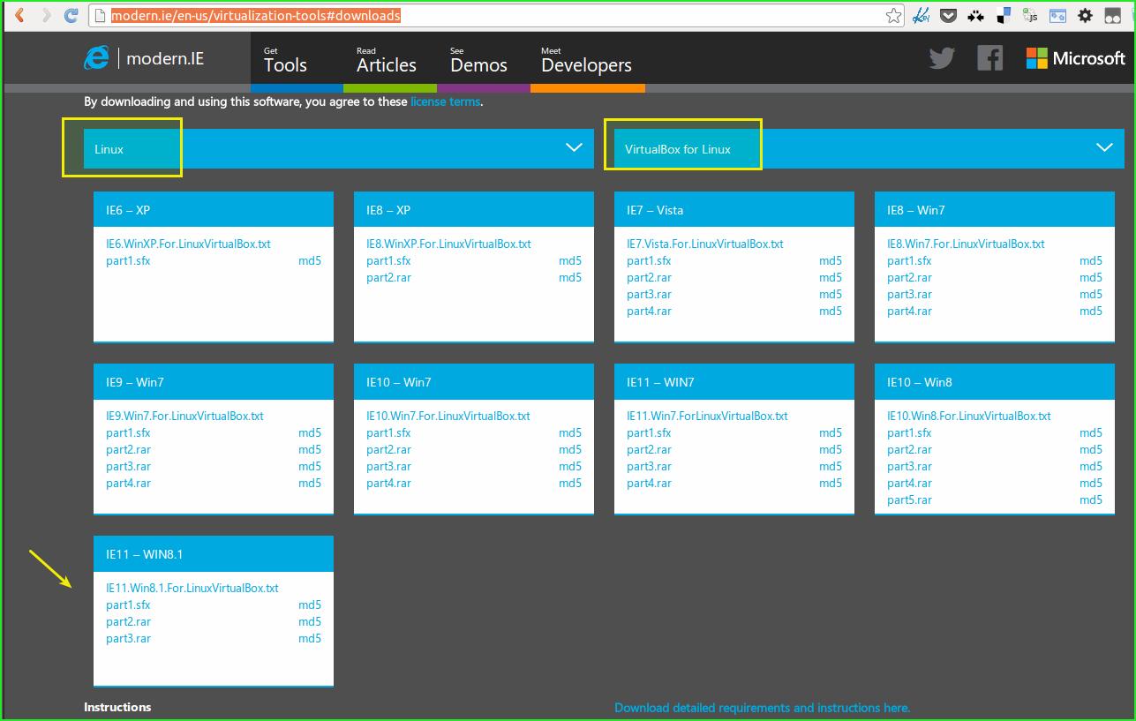Click the browser back arrow
Screen dimensions: 1136x721
point(19,15)
